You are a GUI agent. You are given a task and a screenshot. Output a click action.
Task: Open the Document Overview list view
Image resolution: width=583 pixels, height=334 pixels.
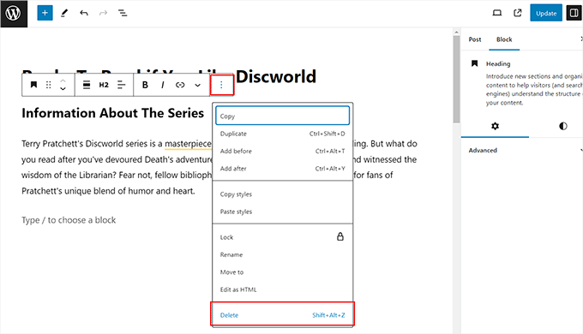point(123,13)
